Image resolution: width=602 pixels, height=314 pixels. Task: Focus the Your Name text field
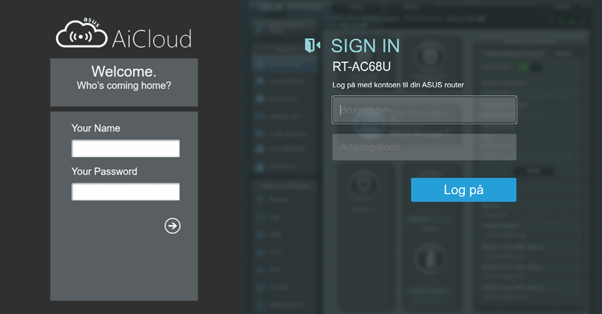pyautogui.click(x=126, y=148)
